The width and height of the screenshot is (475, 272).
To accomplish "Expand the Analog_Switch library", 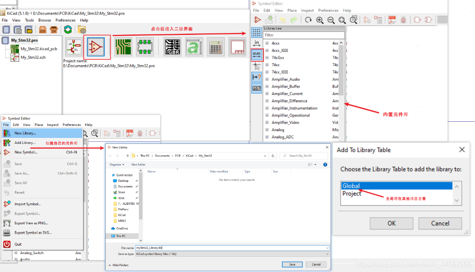I will [16, 253].
